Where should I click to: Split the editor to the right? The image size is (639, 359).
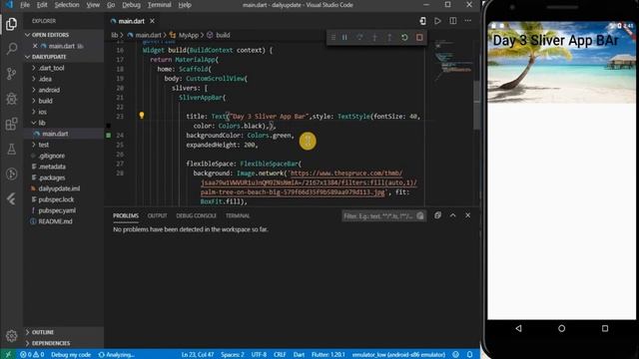pyautogui.click(x=452, y=21)
